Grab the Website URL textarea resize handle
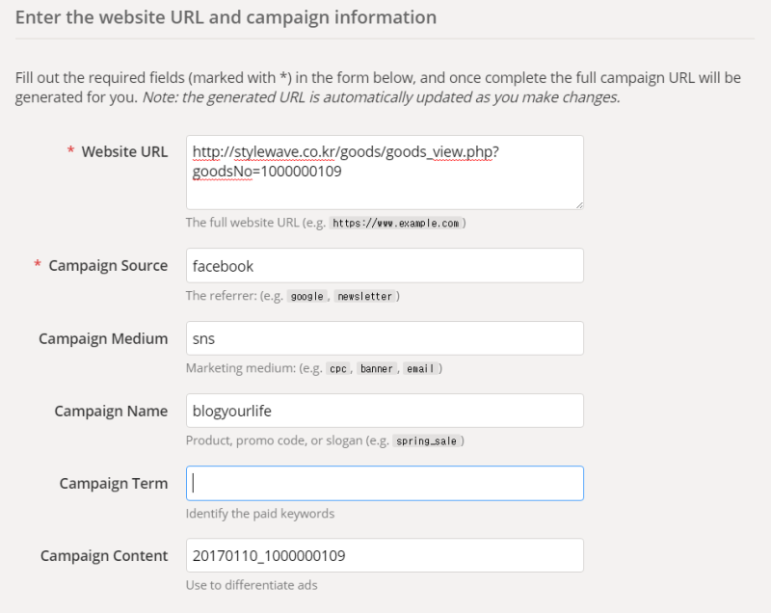Viewport: 771px width, 613px height. [579, 204]
